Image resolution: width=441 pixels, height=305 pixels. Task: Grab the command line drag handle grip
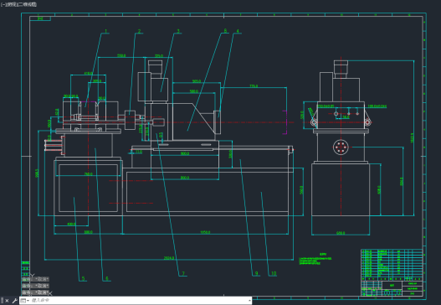coord(3,301)
